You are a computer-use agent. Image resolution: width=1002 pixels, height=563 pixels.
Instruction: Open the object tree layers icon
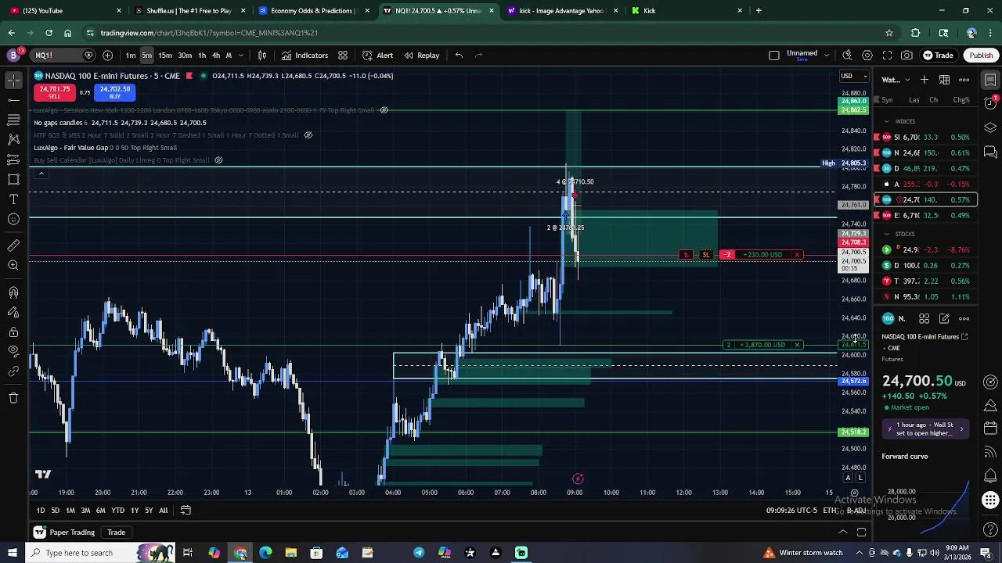990,127
